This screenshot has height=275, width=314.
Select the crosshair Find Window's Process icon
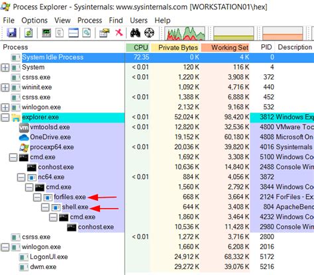(149, 32)
